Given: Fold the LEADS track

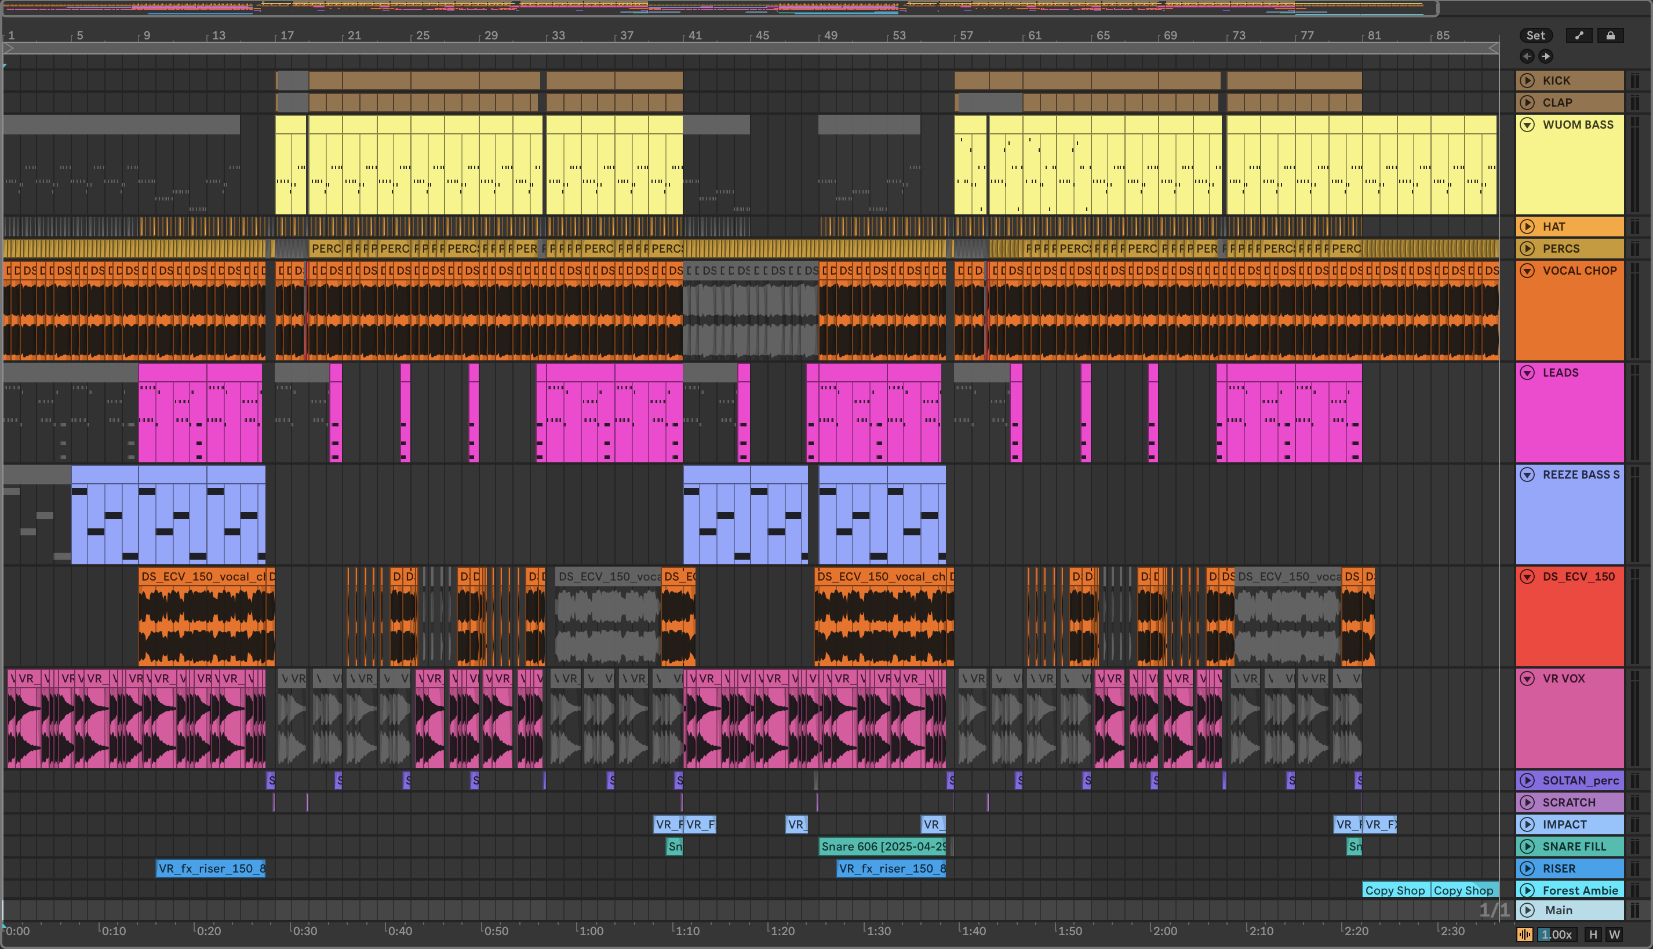Looking at the screenshot, I should tap(1527, 373).
